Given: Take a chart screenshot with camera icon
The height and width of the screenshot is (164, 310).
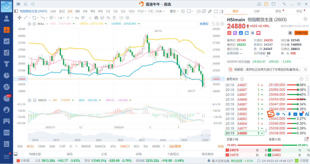Looking at the screenshot, I should (199, 11).
